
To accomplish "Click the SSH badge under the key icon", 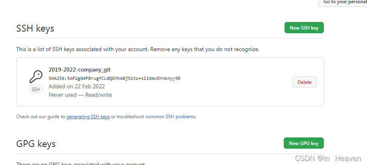I will tap(36, 89).
